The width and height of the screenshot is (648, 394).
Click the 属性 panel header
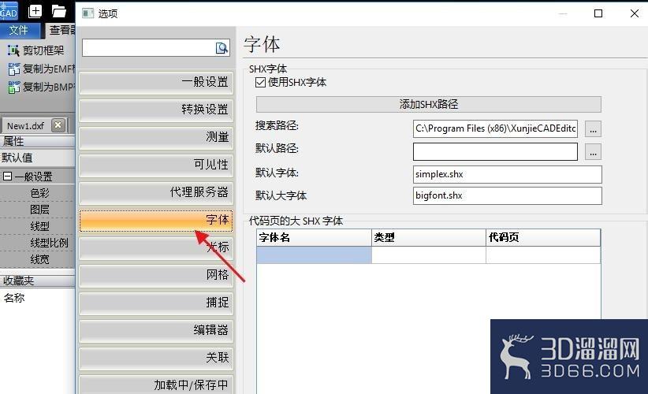coord(38,141)
